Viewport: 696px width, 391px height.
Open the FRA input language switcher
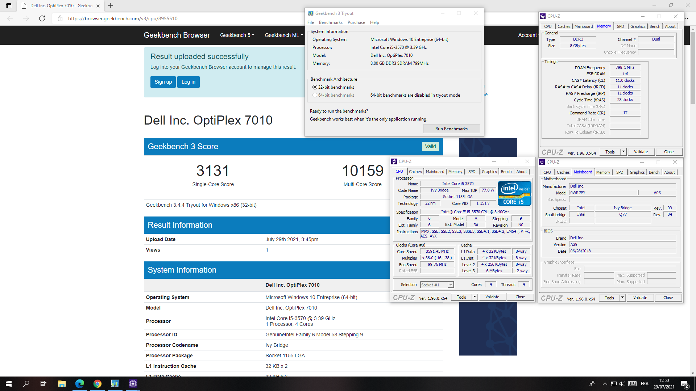(x=645, y=384)
